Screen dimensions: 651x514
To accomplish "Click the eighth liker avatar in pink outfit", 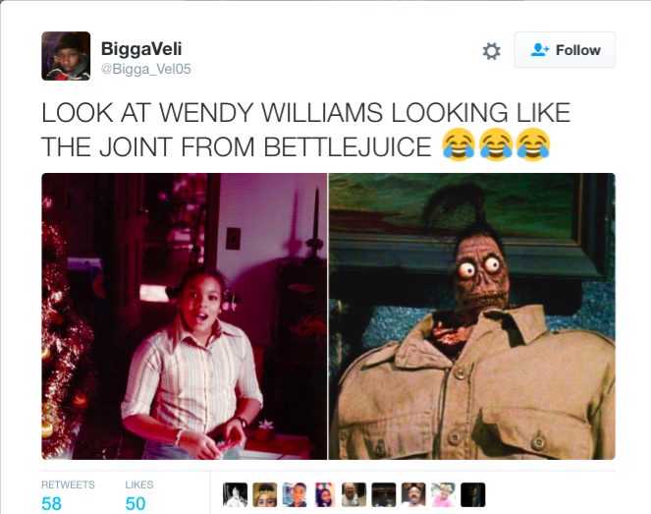I will pos(444,494).
